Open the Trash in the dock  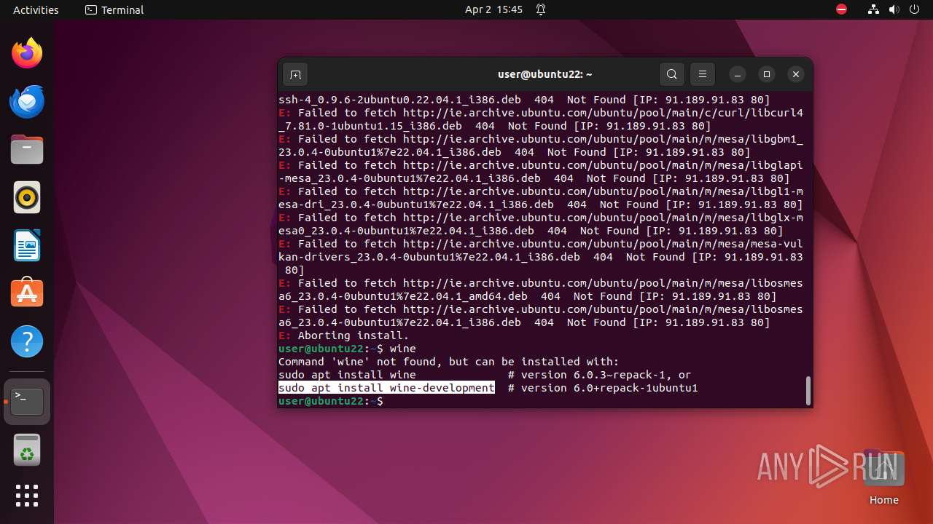tap(27, 450)
